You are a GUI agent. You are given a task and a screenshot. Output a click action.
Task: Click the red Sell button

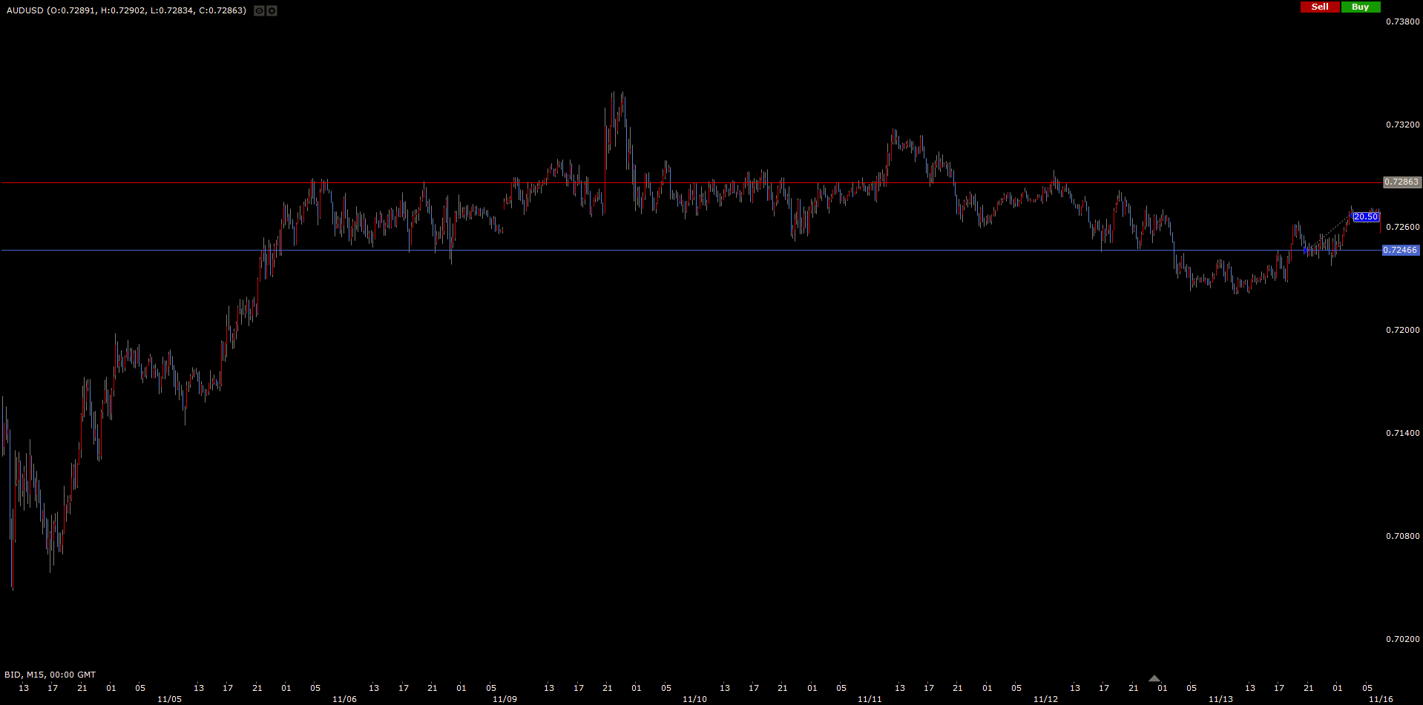point(1320,7)
